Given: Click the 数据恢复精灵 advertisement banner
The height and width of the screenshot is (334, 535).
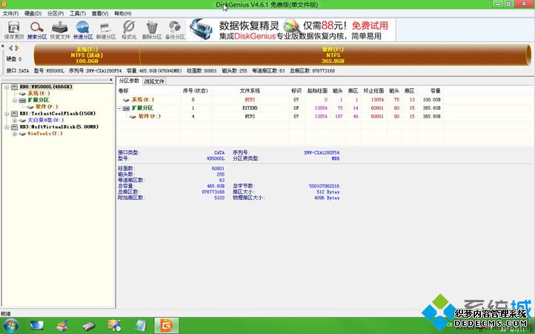Looking at the screenshot, I should coord(292,30).
